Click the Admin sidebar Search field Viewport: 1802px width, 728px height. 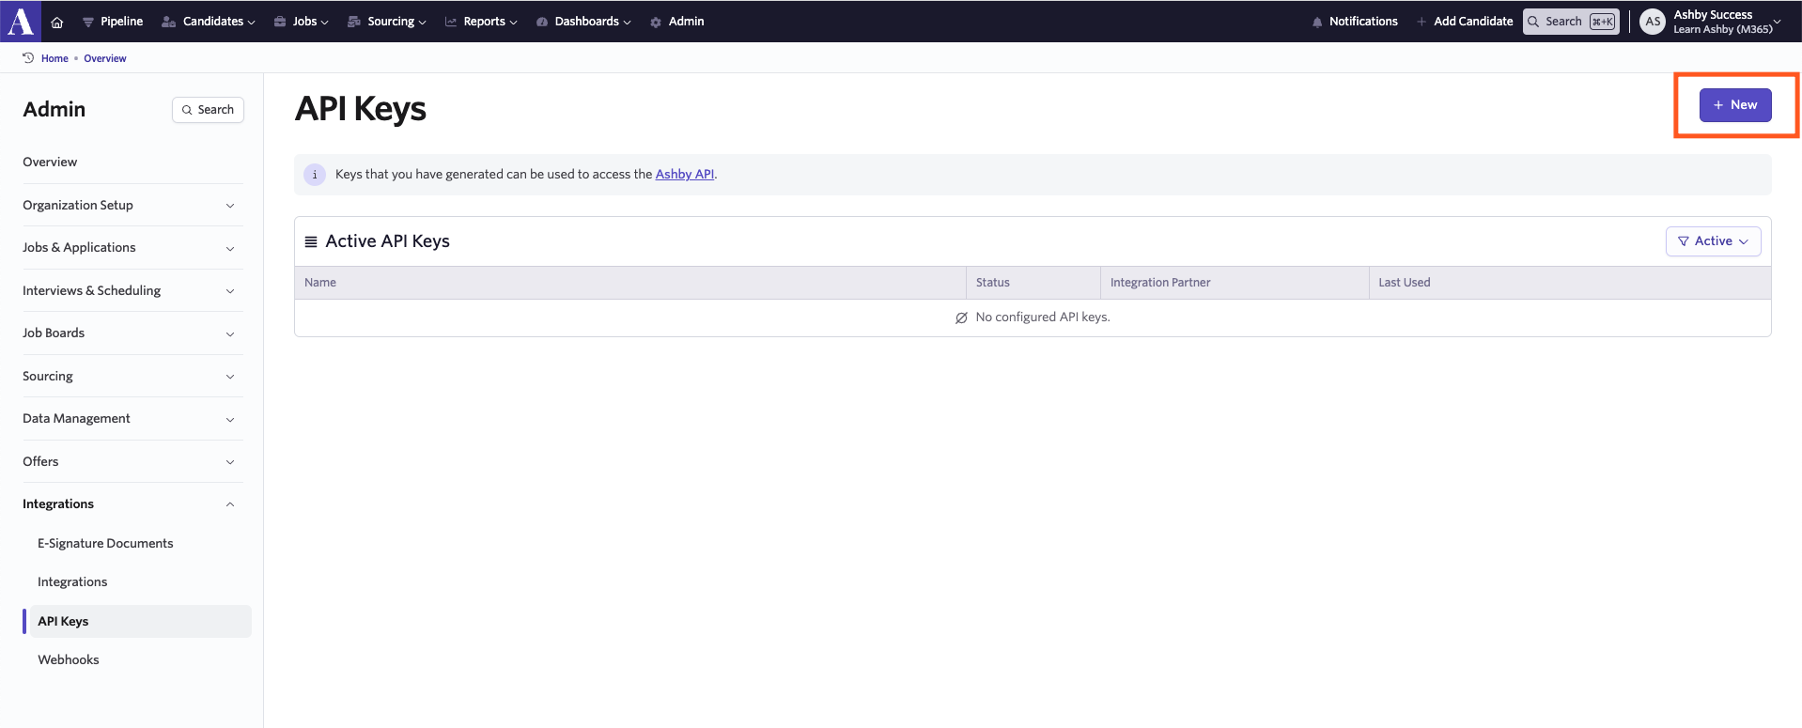208,110
